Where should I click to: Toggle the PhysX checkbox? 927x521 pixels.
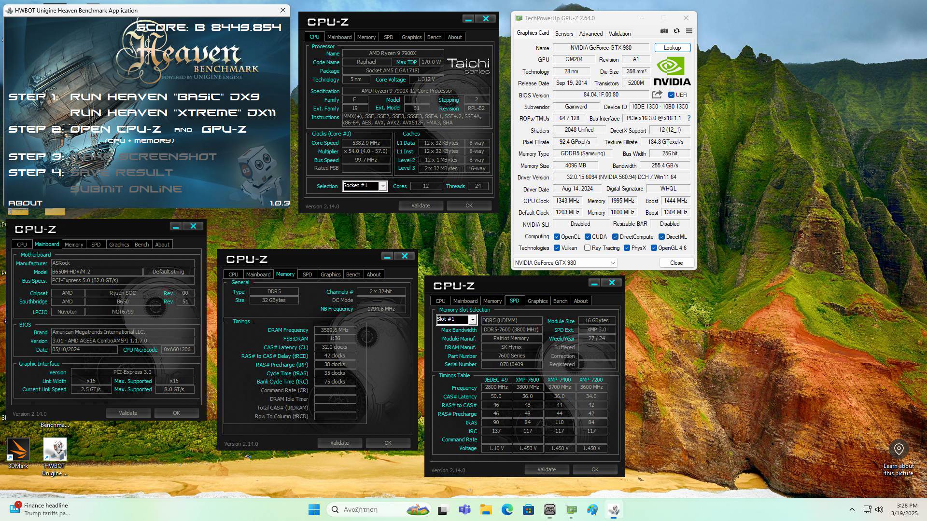627,248
